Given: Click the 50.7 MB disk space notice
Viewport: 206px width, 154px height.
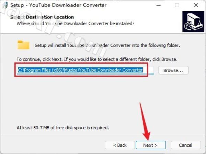Looking at the screenshot, I should [63, 128].
